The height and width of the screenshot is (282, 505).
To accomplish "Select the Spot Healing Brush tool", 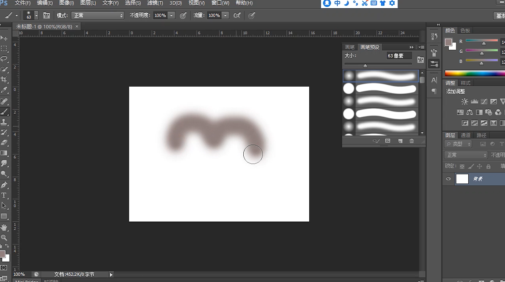I will click(4, 101).
